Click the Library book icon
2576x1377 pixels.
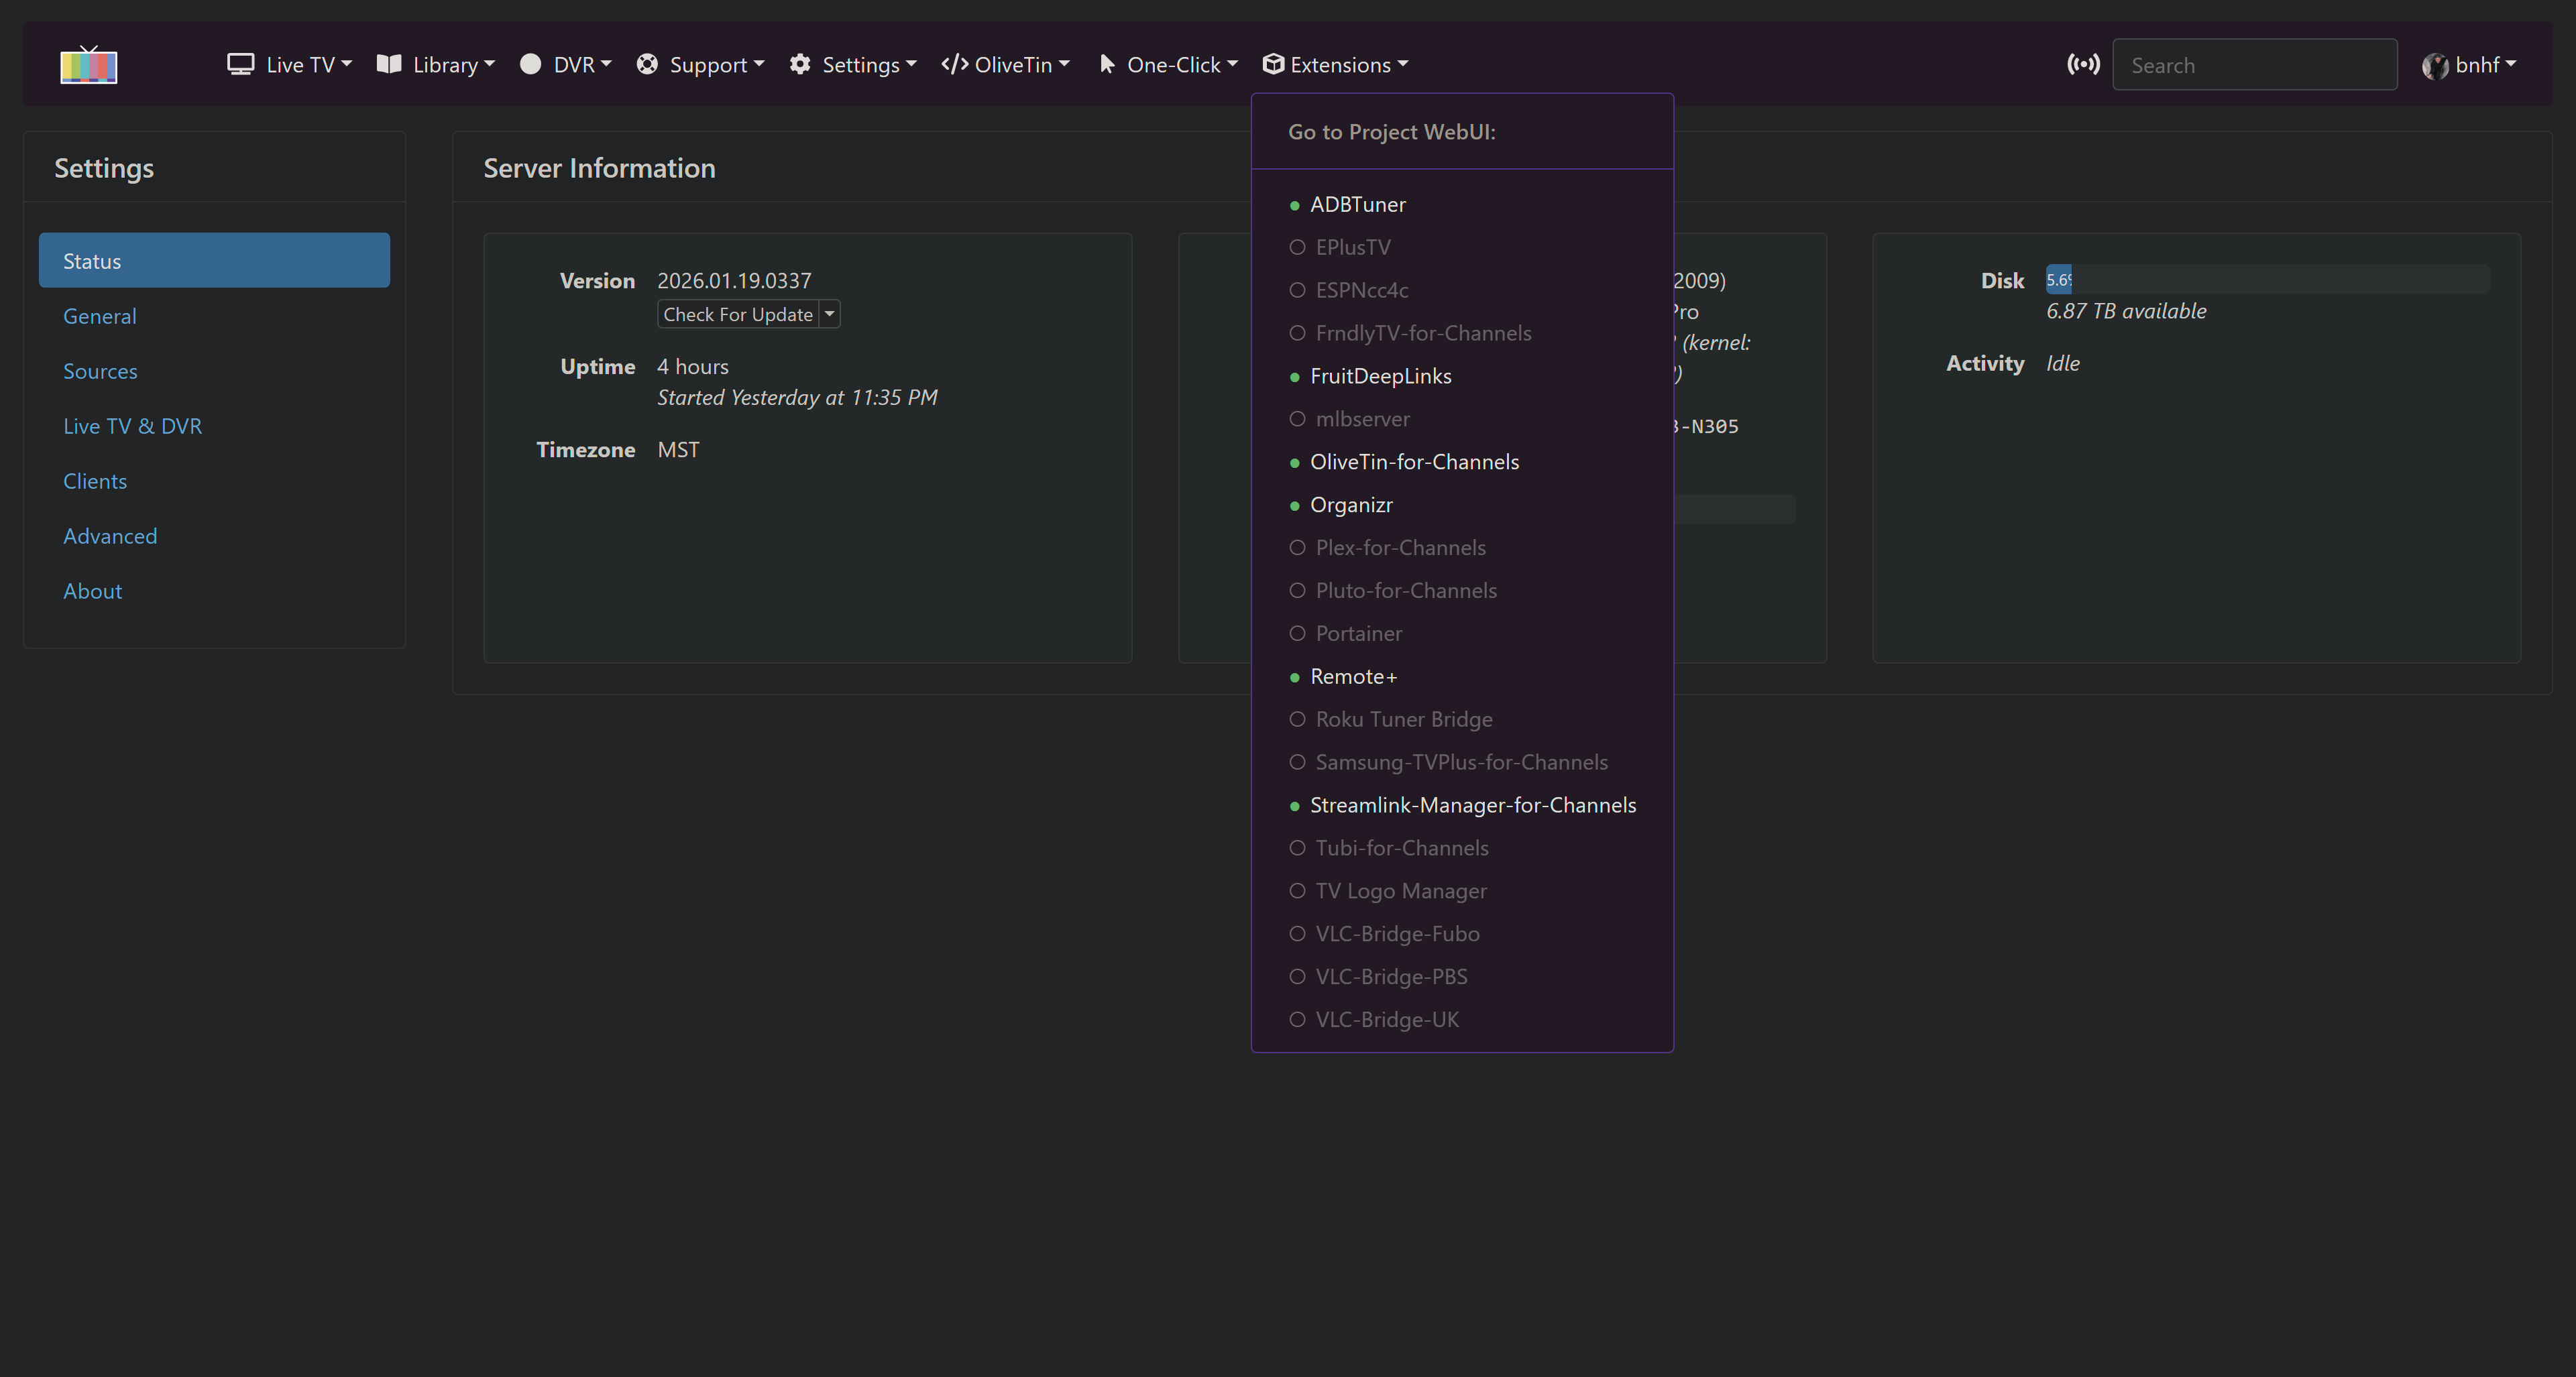pos(389,65)
